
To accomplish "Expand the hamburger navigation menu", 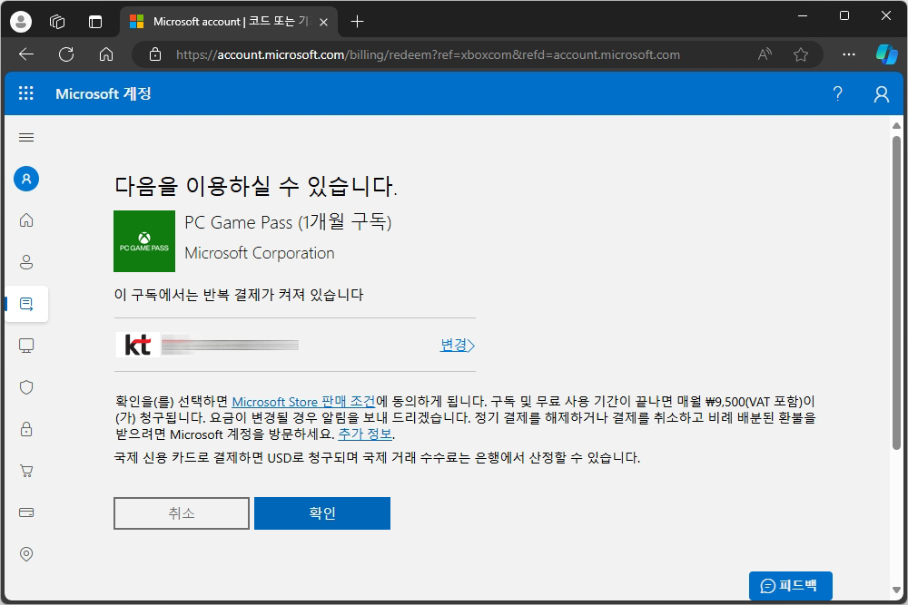I will [x=26, y=137].
